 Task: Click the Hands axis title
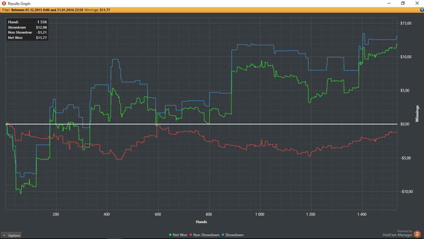point(201,221)
